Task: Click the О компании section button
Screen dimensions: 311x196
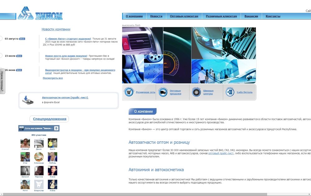Action: (143, 111)
